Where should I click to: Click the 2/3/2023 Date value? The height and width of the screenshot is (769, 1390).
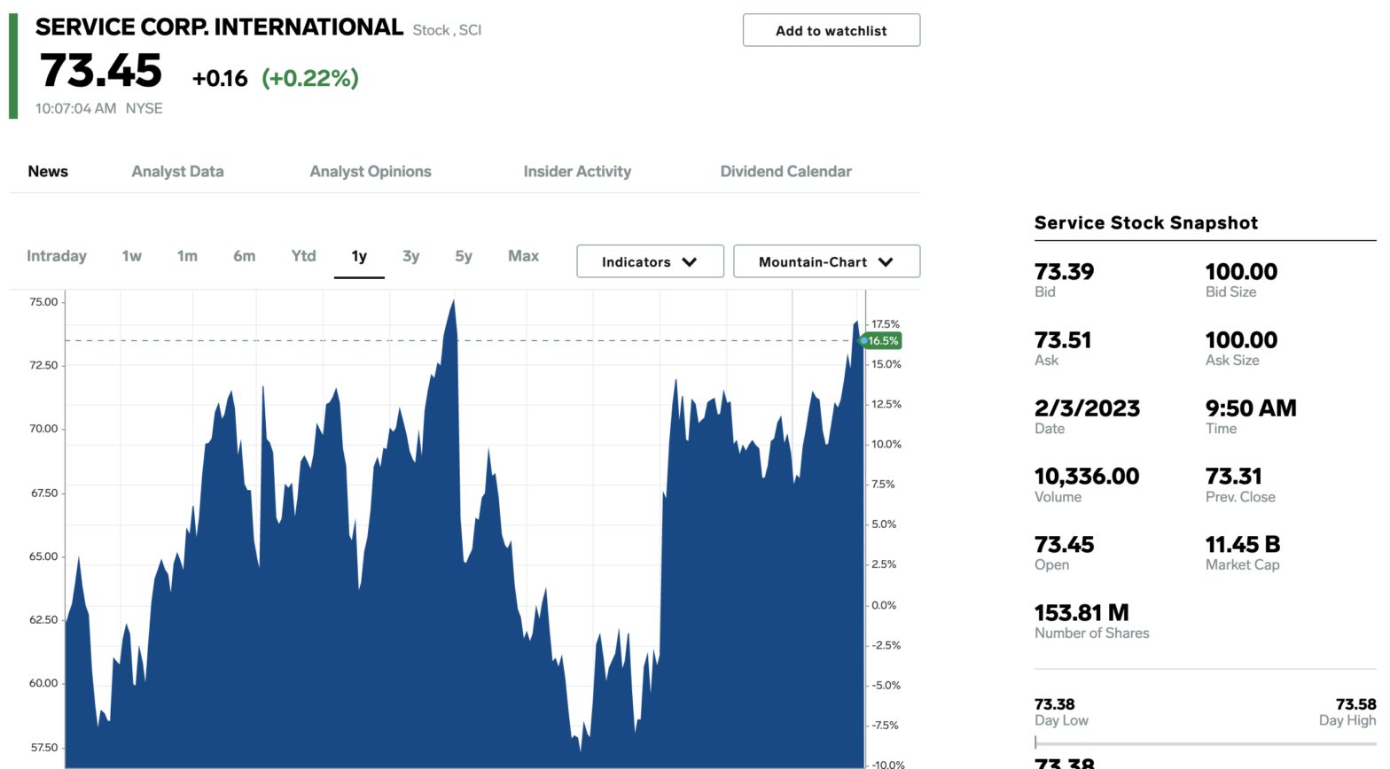tap(1087, 408)
